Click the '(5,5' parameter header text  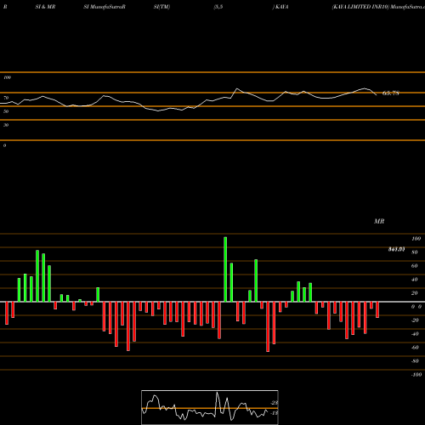point(218,7)
